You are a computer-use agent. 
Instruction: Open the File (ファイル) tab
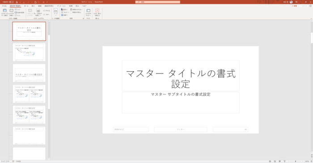pyautogui.click(x=4, y=6)
